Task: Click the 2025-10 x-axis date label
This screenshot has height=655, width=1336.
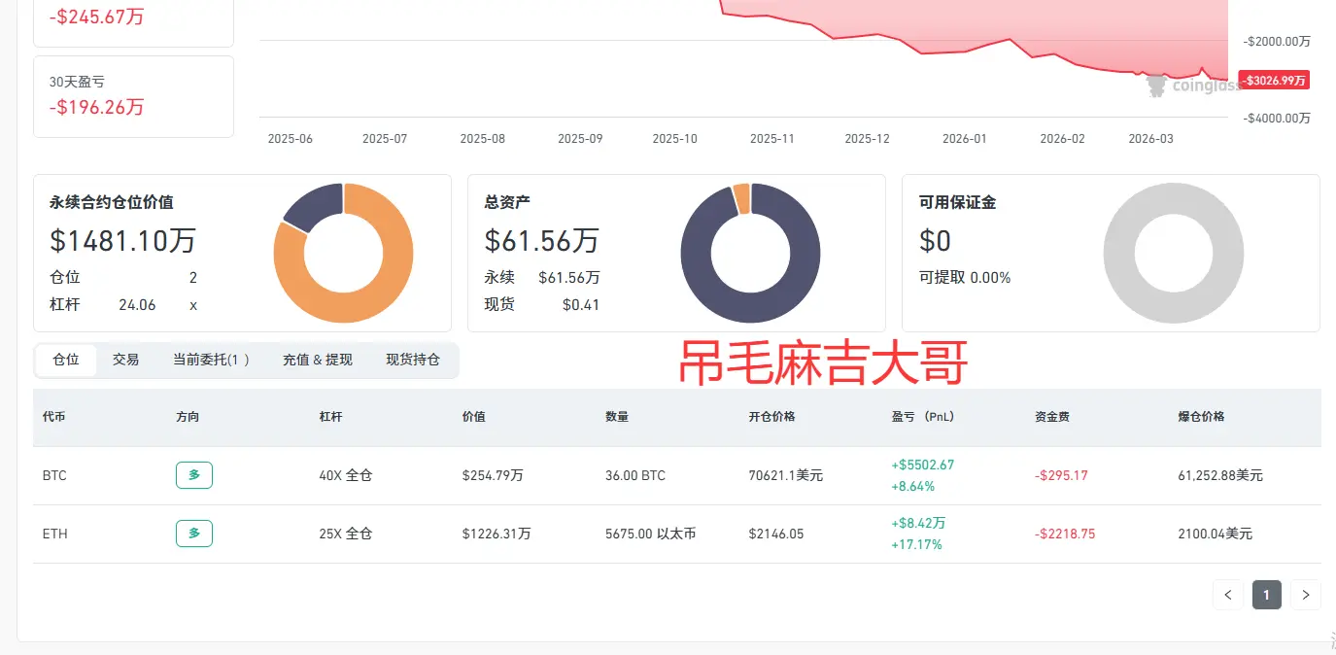Action: click(674, 139)
